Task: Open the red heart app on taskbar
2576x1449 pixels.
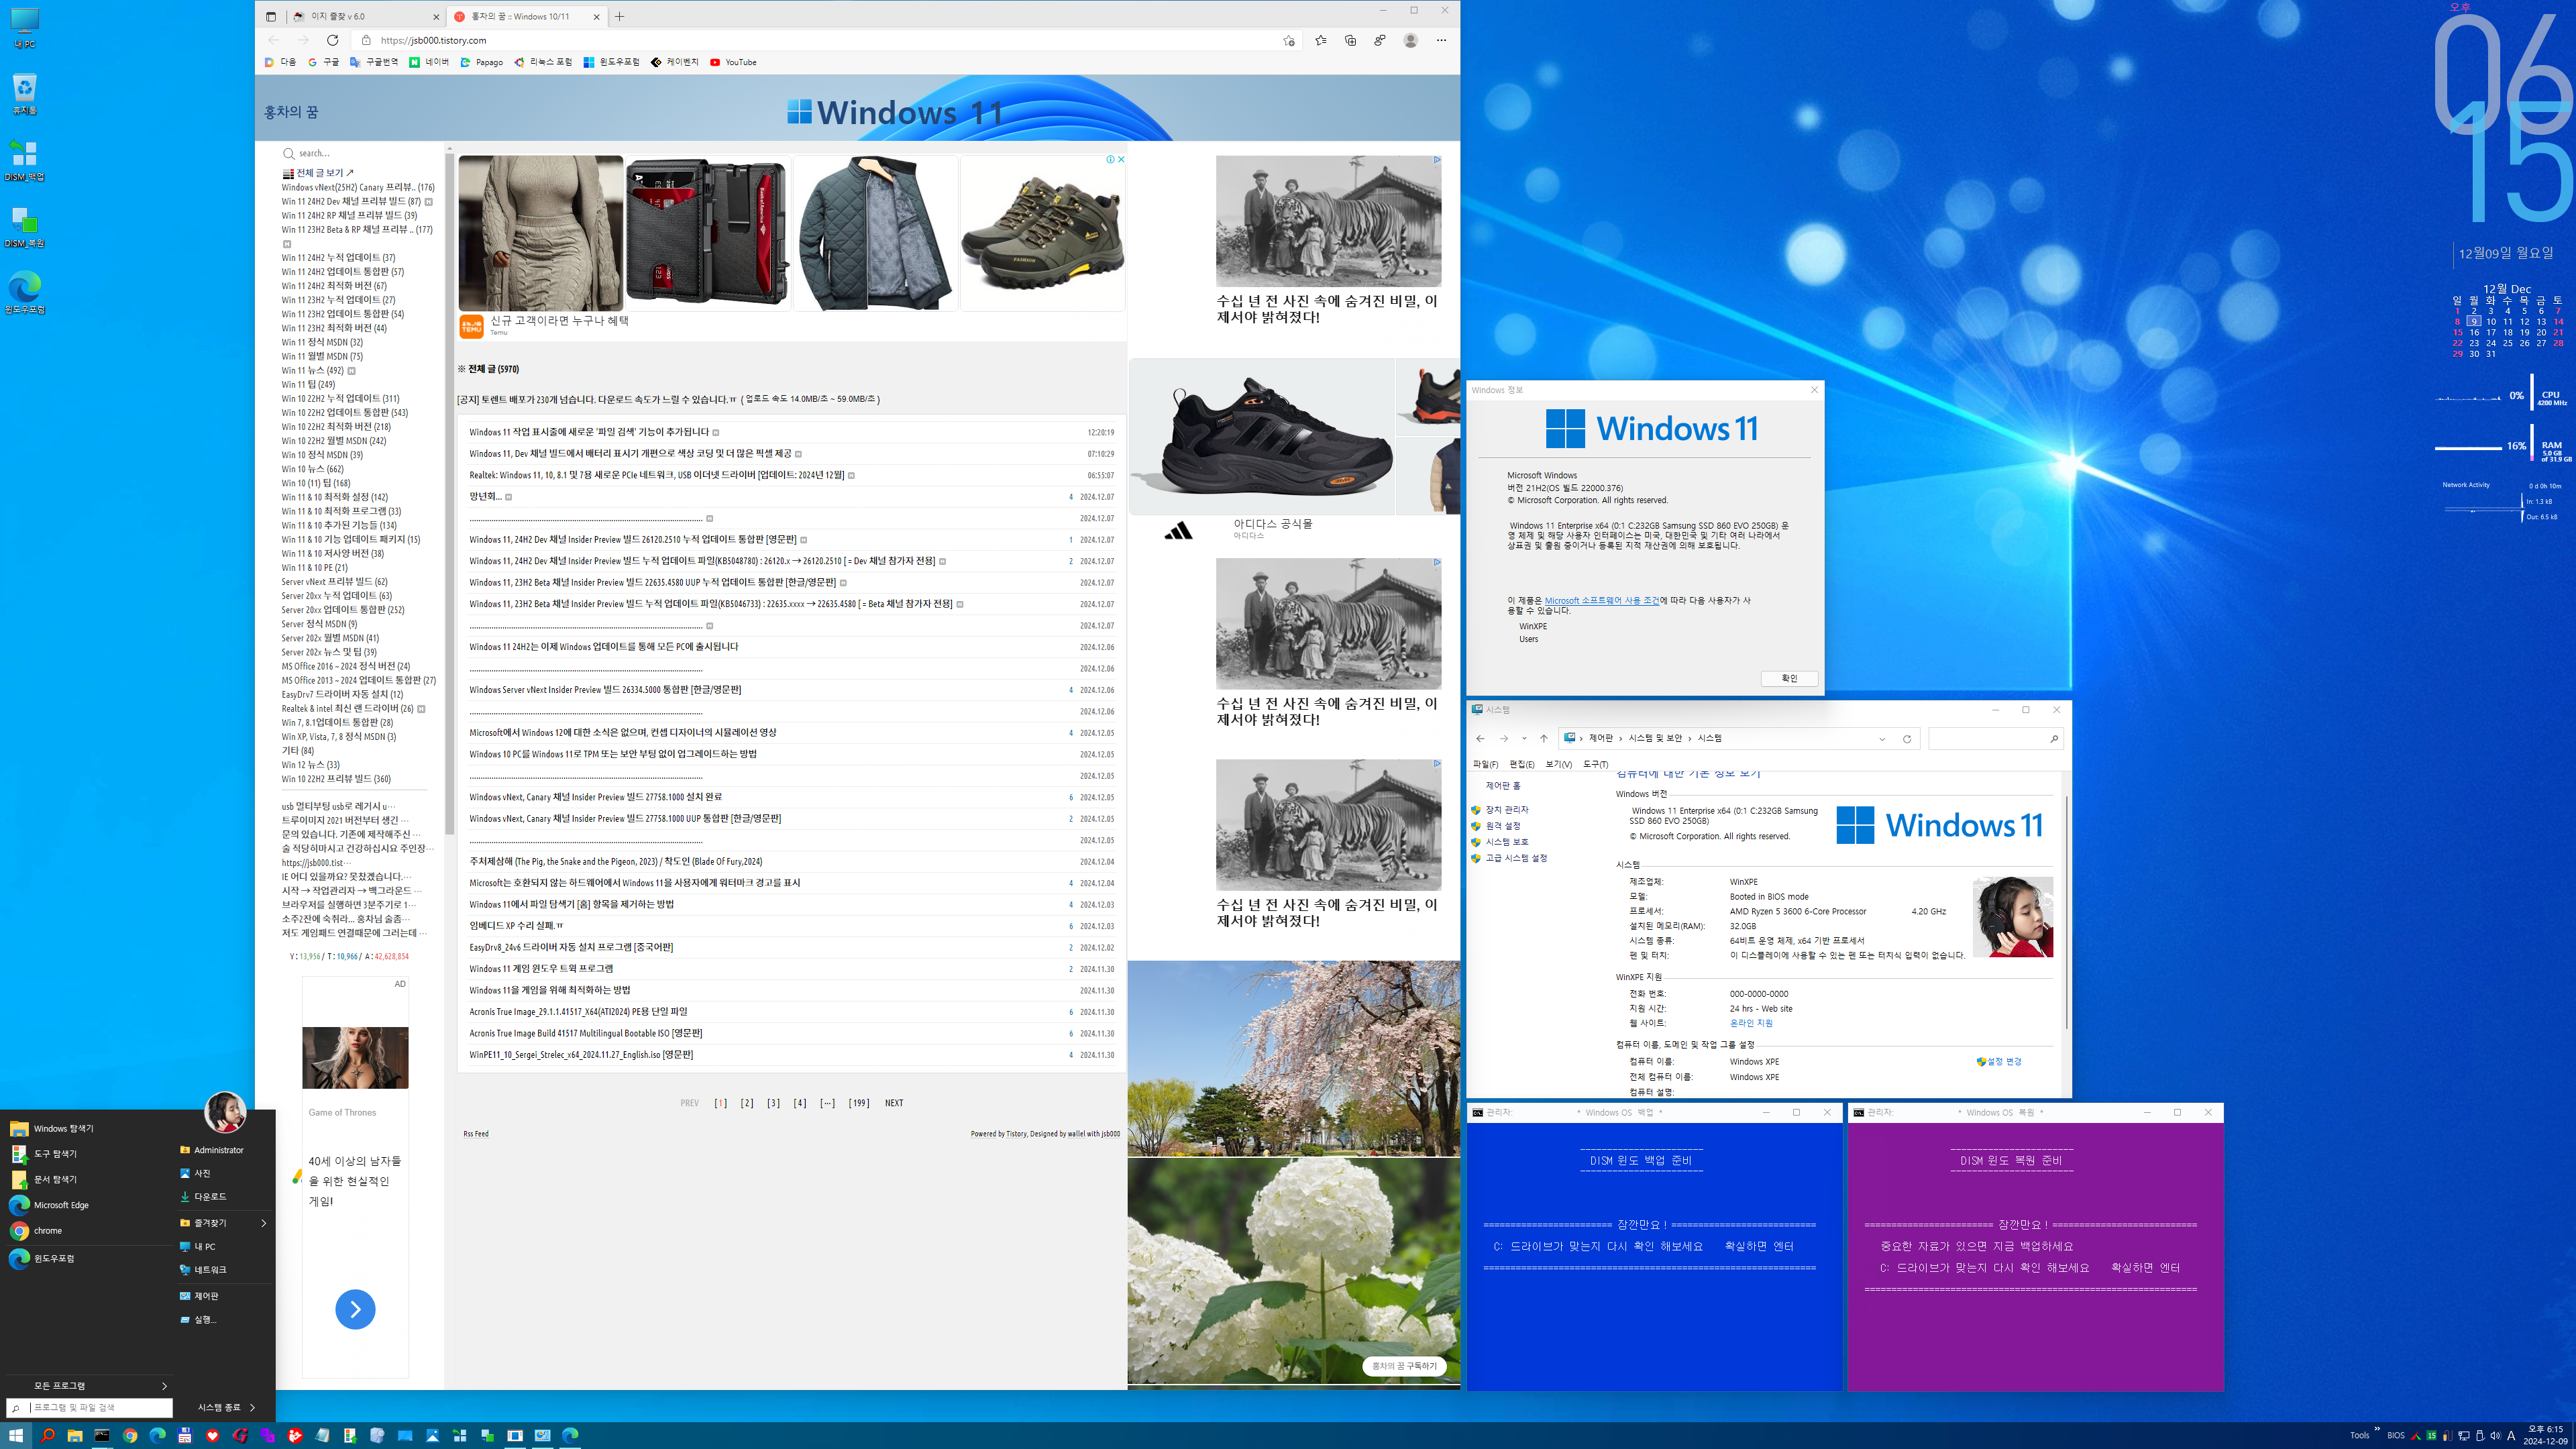Action: click(212, 1435)
